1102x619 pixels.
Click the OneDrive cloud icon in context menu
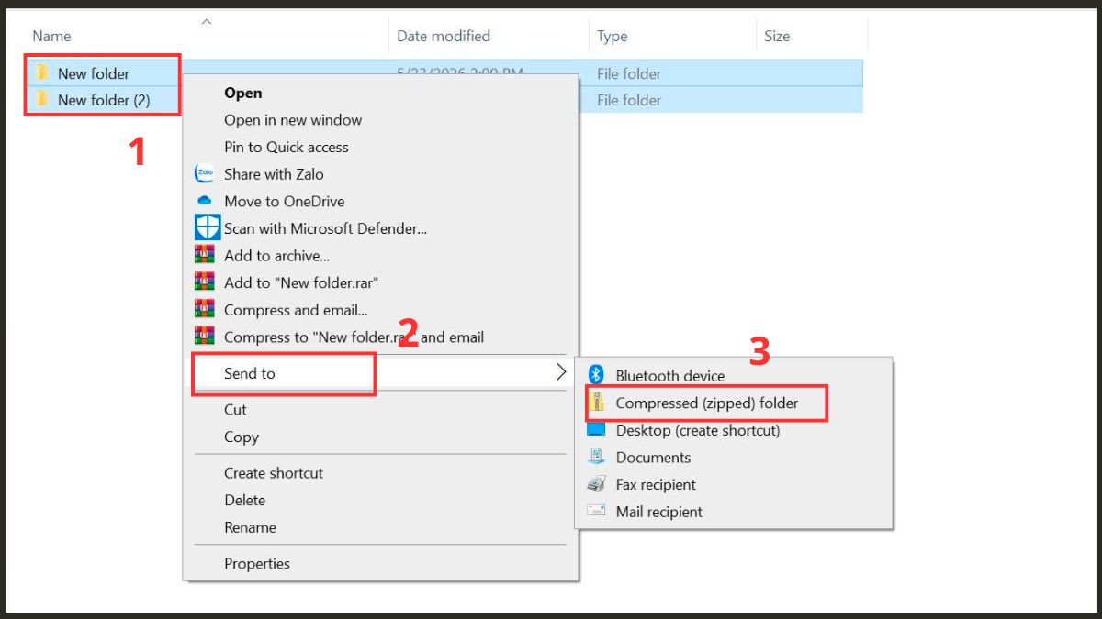[205, 202]
